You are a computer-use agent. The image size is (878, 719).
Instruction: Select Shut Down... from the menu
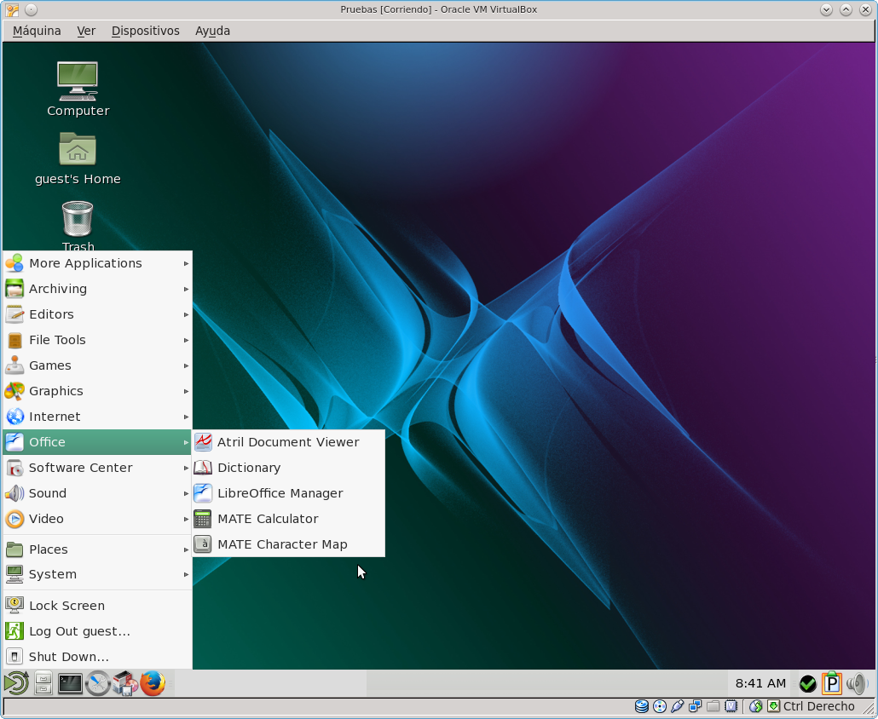coord(68,657)
